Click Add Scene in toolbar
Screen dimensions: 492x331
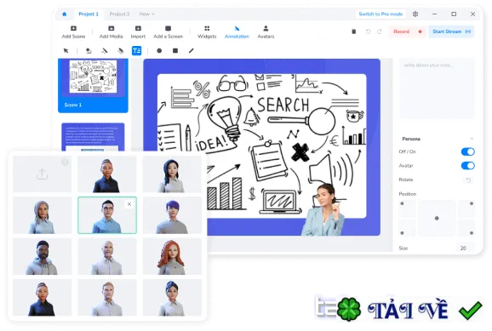[73, 32]
